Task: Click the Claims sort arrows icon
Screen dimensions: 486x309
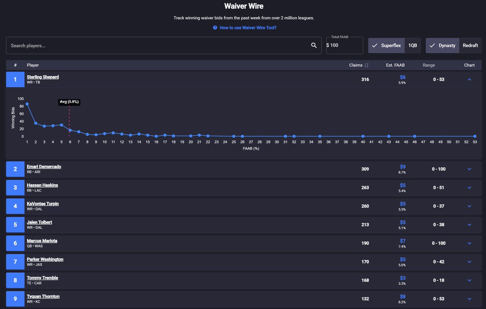Action: pyautogui.click(x=367, y=65)
